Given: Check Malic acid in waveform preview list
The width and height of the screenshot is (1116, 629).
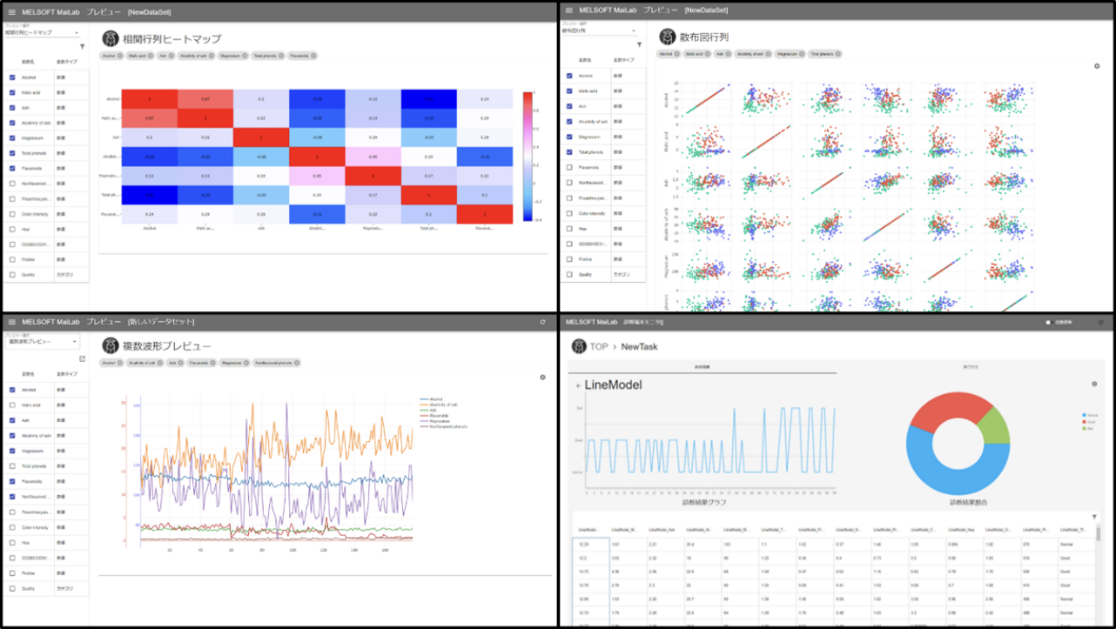Looking at the screenshot, I should pyautogui.click(x=12, y=404).
